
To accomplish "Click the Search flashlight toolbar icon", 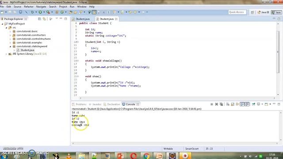I will point(80,12).
